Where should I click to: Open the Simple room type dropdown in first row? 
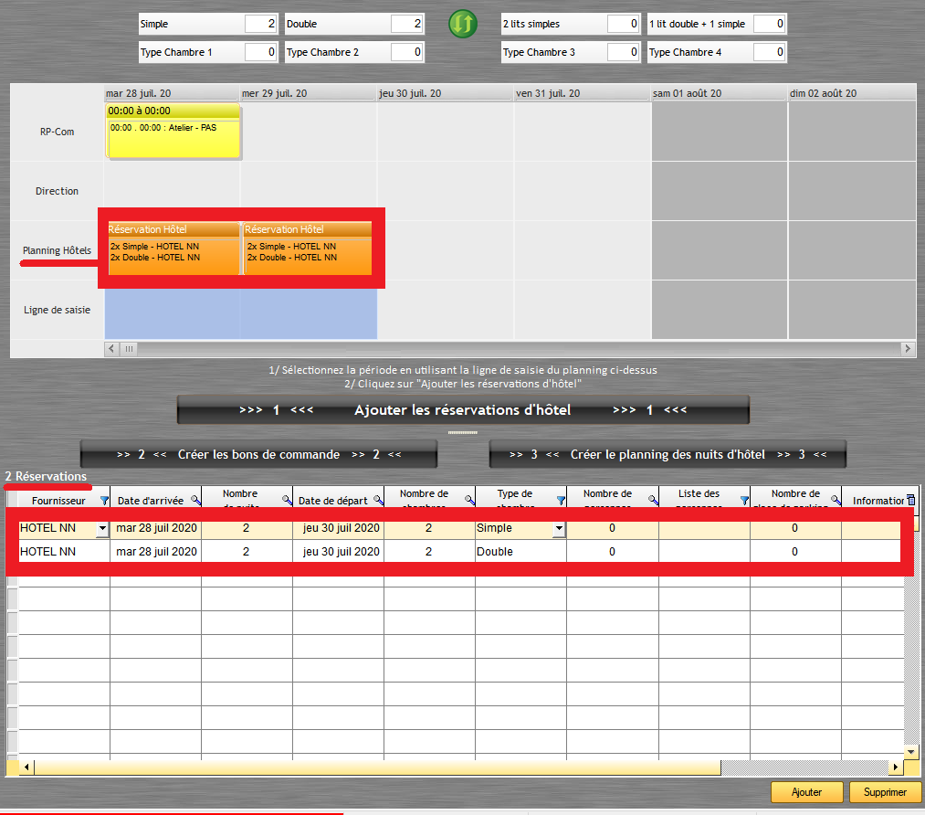[x=558, y=528]
